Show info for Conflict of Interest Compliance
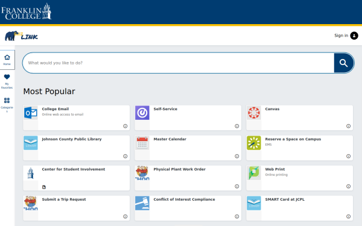 (237, 216)
